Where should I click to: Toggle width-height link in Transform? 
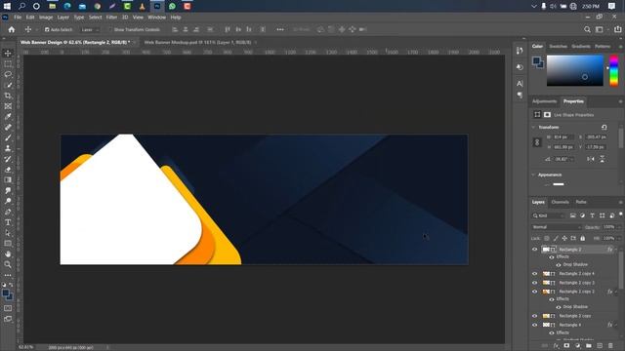tap(537, 142)
